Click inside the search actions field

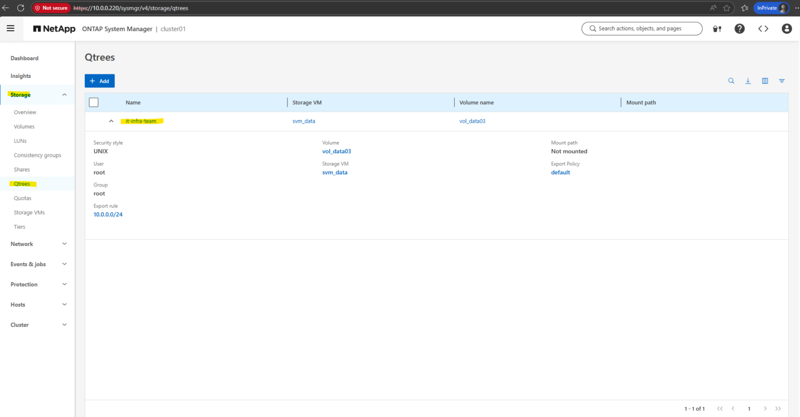click(642, 29)
